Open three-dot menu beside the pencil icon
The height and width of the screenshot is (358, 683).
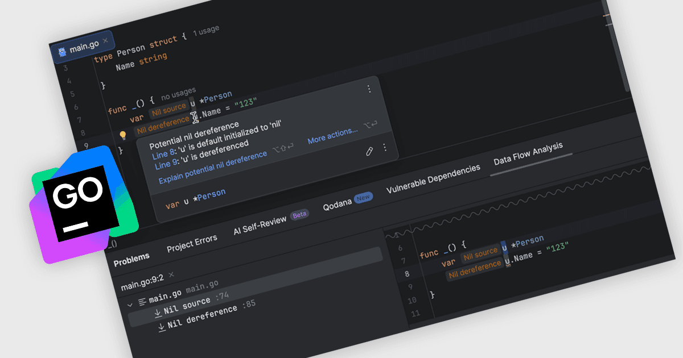pyautogui.click(x=385, y=148)
